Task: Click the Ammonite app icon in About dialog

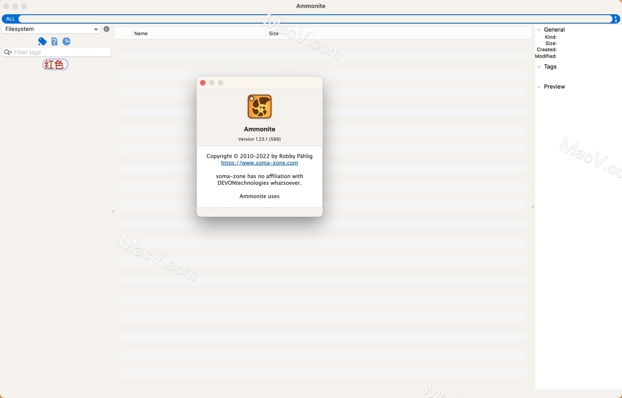Action: click(x=259, y=106)
